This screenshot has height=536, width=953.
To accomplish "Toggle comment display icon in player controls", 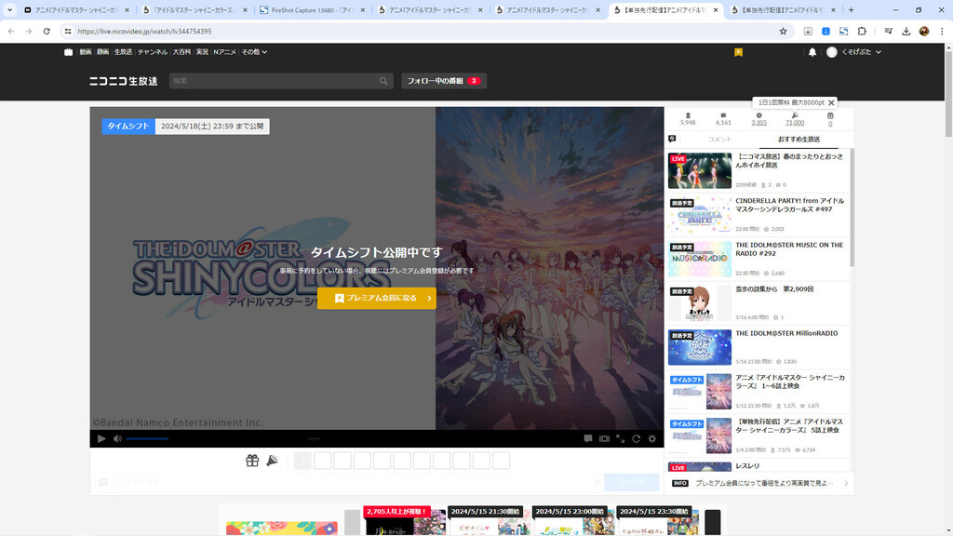I will click(588, 438).
